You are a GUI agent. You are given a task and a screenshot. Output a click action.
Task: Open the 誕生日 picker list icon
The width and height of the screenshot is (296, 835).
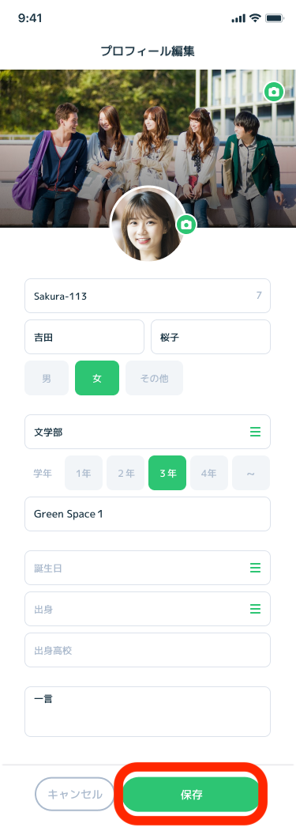pyautogui.click(x=255, y=568)
